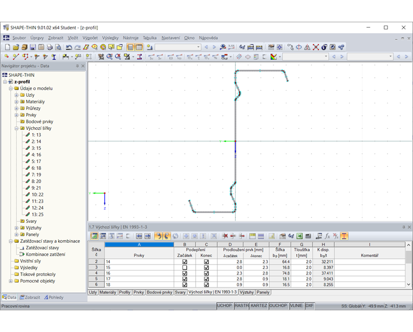Select column A header in table
This screenshot has height=332, width=413.
click(139, 245)
